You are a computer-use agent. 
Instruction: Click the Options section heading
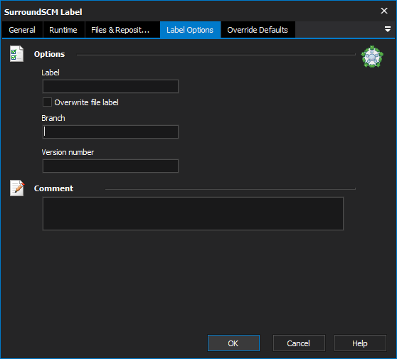click(x=49, y=54)
